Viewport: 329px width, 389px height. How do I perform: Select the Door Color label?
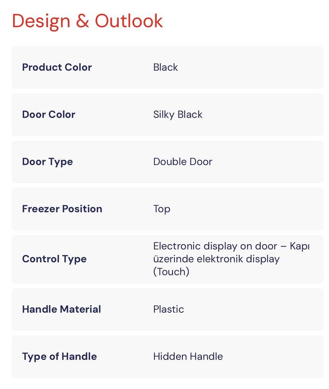coord(49,114)
